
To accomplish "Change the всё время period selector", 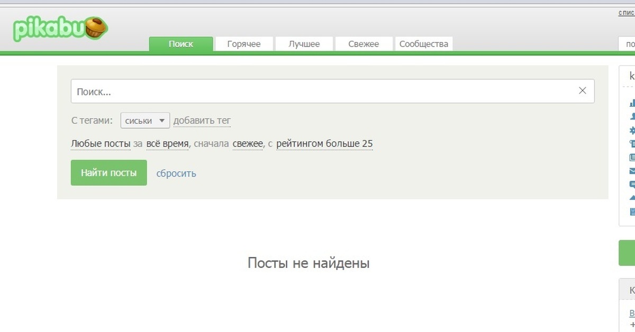I will [167, 144].
